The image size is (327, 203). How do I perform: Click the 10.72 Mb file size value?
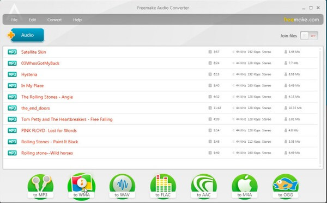(x=295, y=108)
